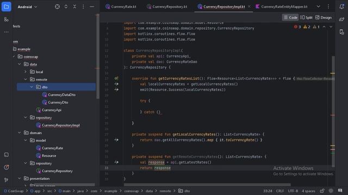Click app breadcrumb in navigation bar
This screenshot has width=348, height=195.
pyautogui.click(x=35, y=191)
